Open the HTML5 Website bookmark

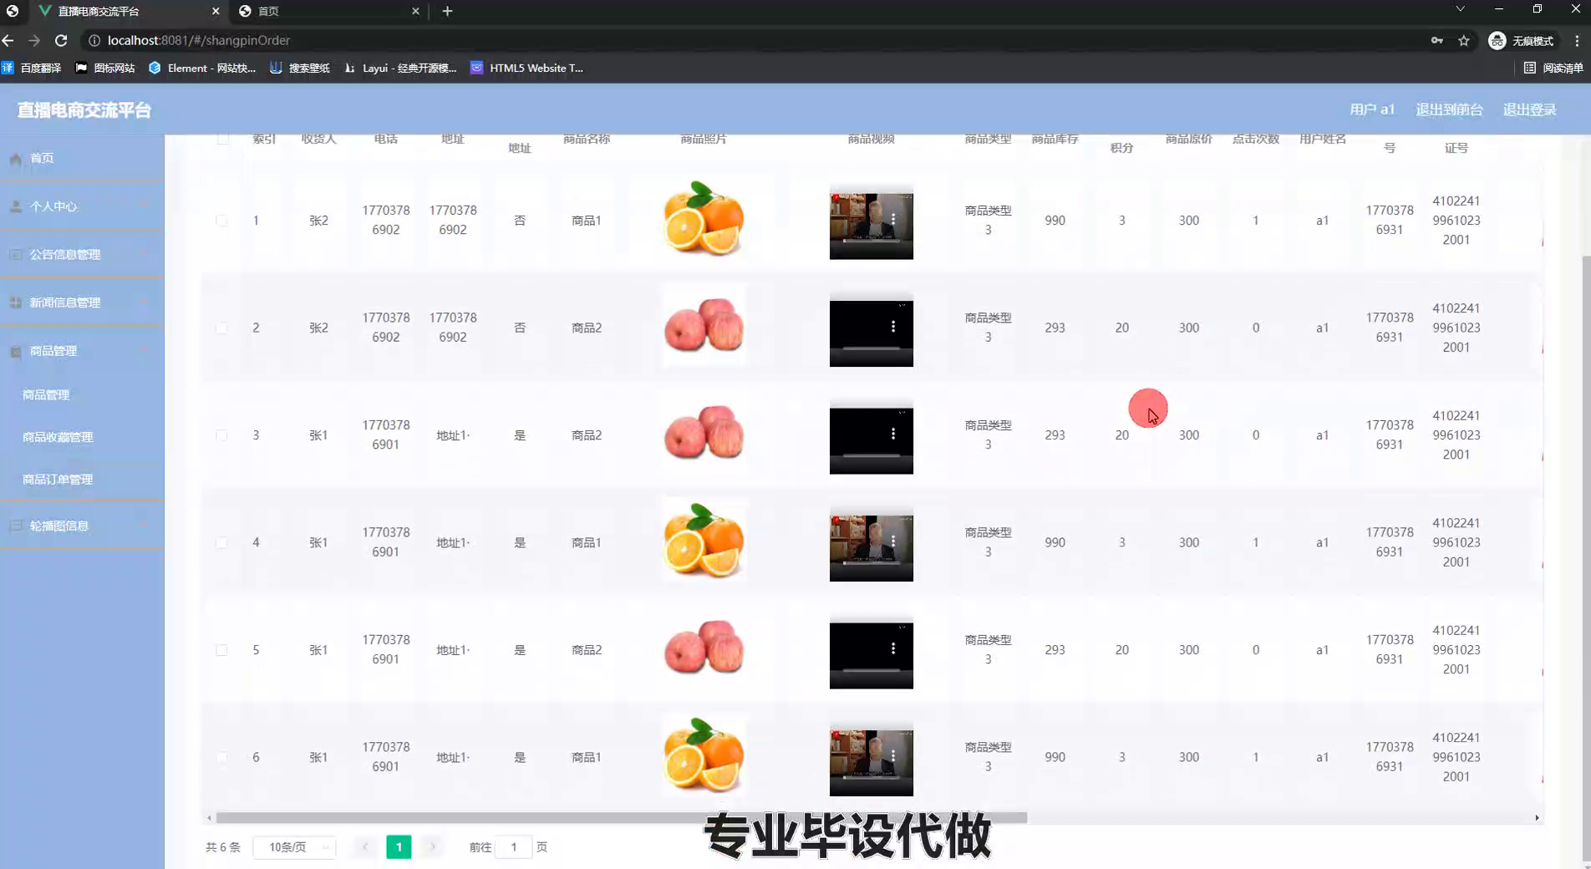click(526, 68)
